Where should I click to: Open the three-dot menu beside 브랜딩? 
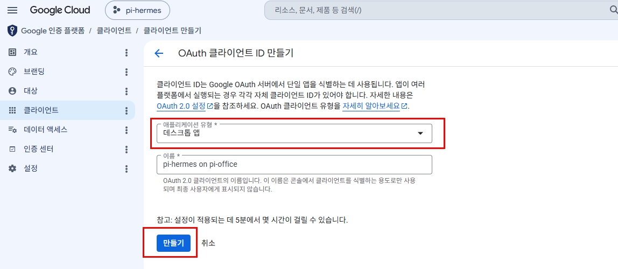coord(127,72)
